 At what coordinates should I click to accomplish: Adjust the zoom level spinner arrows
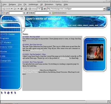(x=42, y=9)
